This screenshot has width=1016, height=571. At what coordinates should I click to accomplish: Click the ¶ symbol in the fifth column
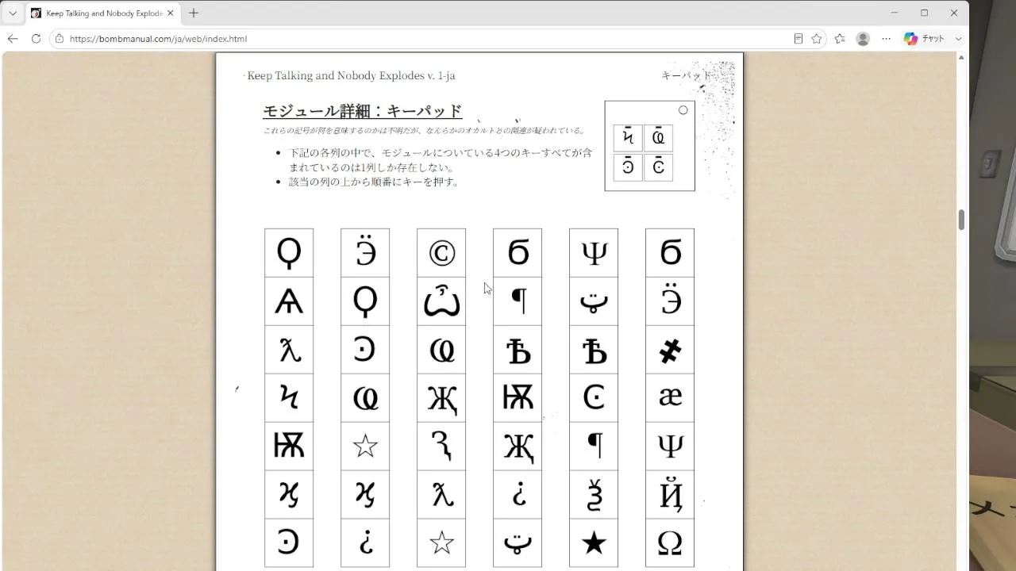pos(594,446)
